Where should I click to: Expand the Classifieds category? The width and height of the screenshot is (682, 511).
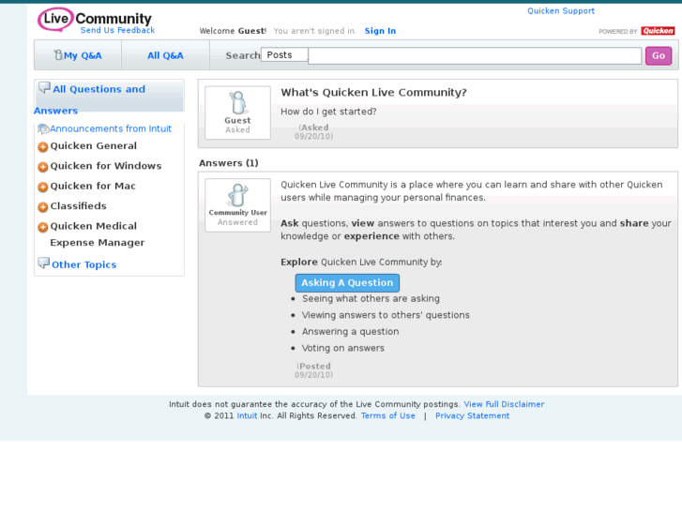(42, 207)
